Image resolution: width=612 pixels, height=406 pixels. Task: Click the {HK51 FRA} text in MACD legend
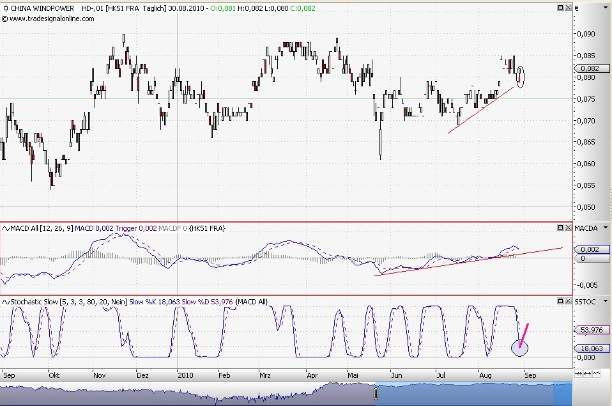click(x=207, y=228)
